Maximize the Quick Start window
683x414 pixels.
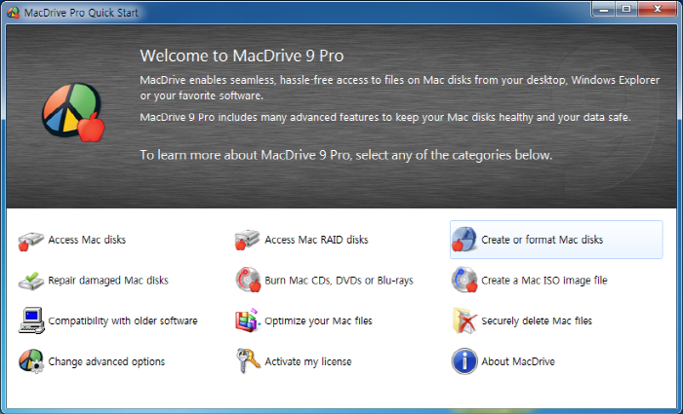(x=626, y=9)
